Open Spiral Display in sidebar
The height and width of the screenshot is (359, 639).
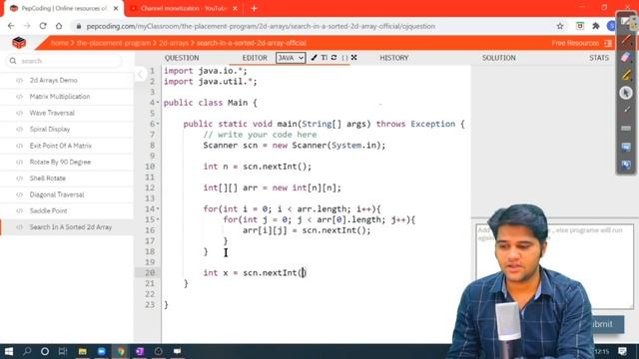tap(50, 129)
